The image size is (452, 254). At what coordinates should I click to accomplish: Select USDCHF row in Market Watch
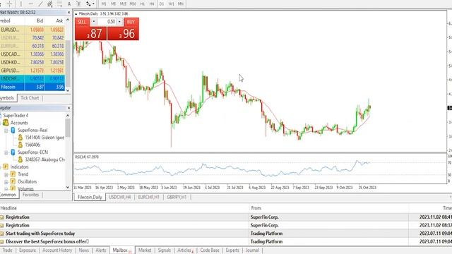pyautogui.click(x=32, y=78)
